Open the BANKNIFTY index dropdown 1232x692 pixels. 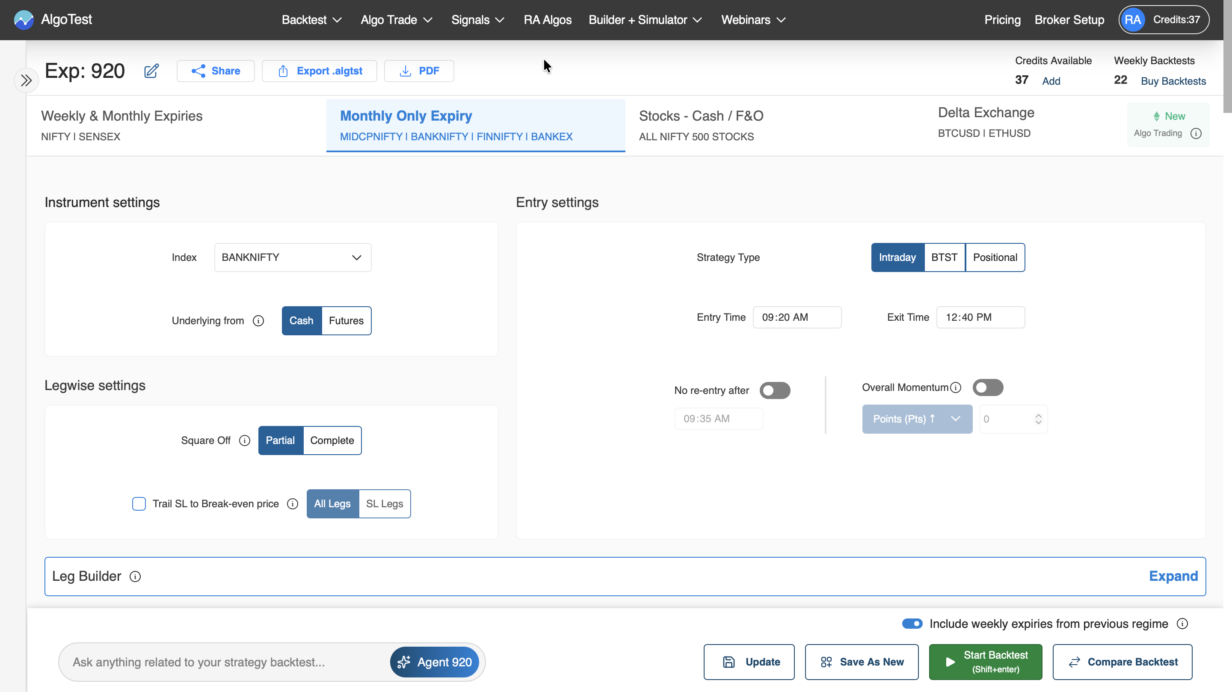tap(293, 258)
